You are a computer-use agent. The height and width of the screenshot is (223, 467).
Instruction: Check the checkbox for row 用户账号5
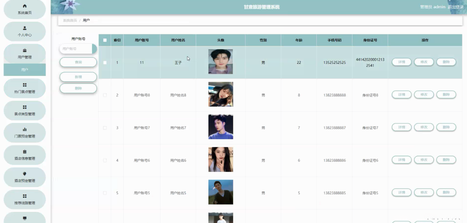pyautogui.click(x=105, y=193)
